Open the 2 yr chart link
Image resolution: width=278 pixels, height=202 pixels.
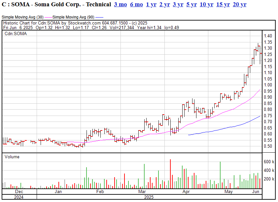click(164, 4)
